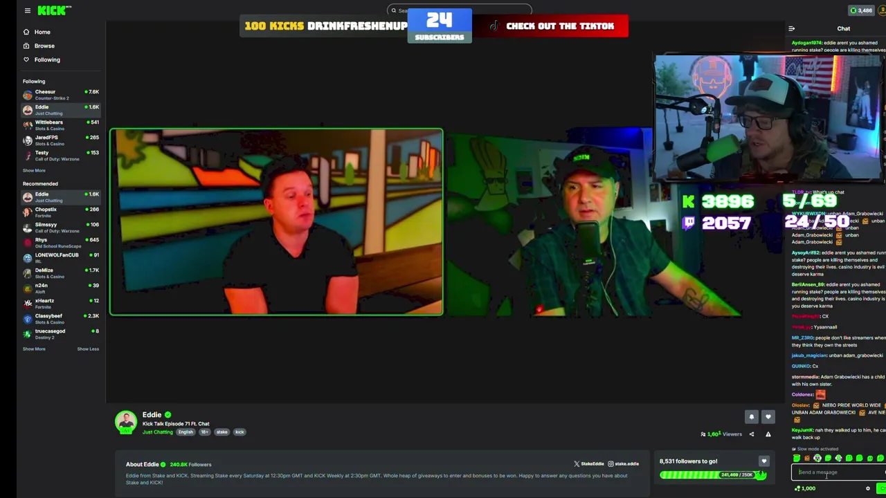Open Rhys Old School RuneScape channel
The width and height of the screenshot is (886, 498).
click(x=61, y=243)
